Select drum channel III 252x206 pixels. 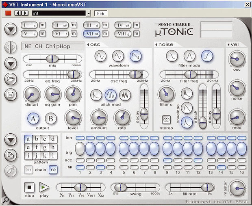pos(91,25)
